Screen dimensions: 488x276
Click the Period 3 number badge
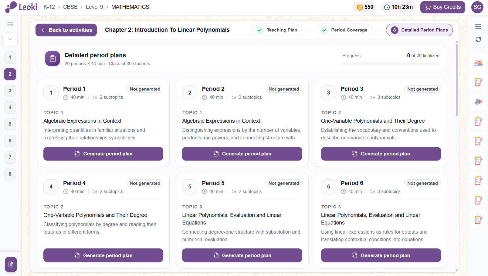click(x=328, y=93)
